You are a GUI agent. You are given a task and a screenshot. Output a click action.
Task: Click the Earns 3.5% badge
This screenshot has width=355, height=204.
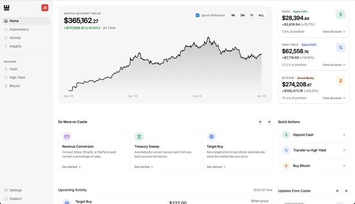pos(300,11)
